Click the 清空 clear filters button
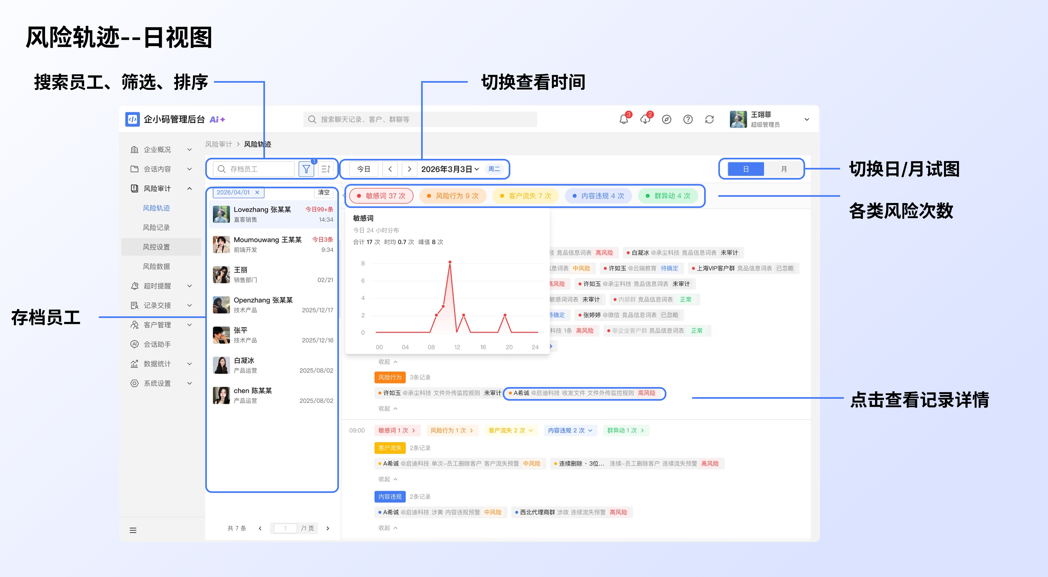The width and height of the screenshot is (1048, 577). coord(324,192)
